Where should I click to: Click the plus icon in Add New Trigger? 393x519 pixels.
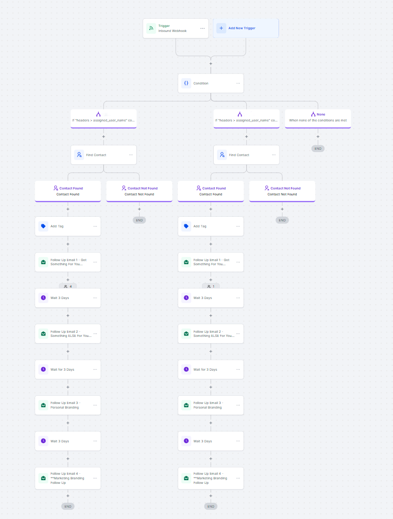(221, 28)
